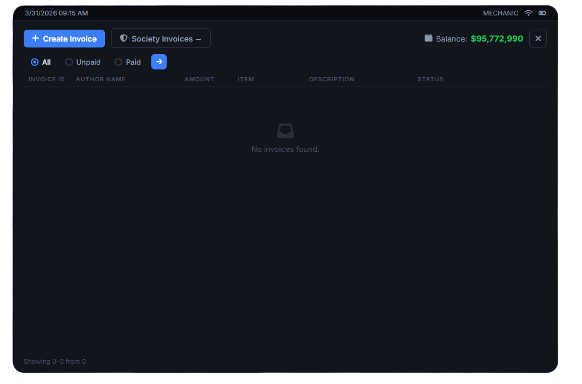Click the STATUS column header
This screenshot has height=384, width=582.
click(x=430, y=79)
